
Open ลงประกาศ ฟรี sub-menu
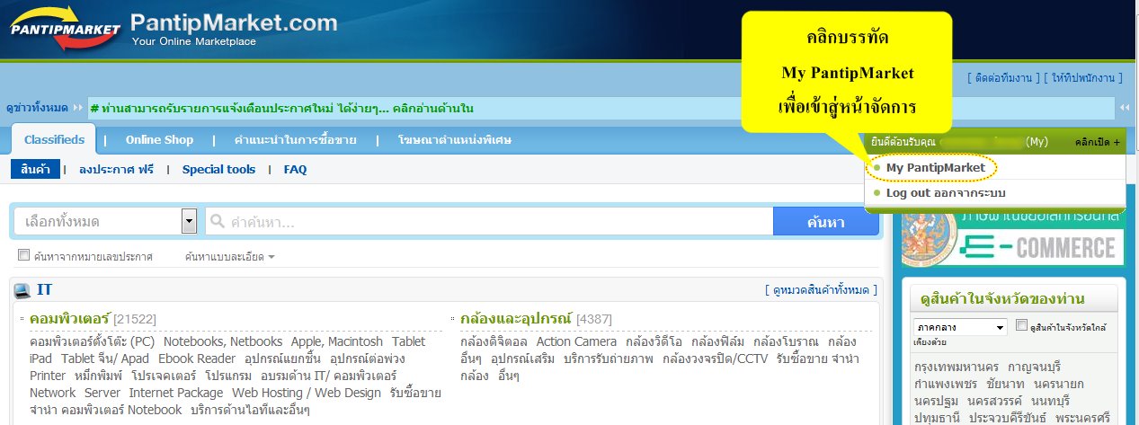117,169
